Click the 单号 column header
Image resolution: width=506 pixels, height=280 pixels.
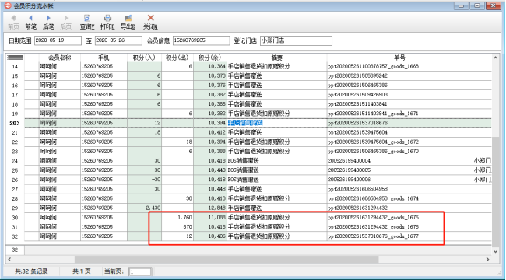pos(400,58)
